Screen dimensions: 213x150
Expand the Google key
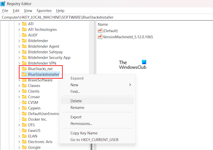tap(19, 148)
